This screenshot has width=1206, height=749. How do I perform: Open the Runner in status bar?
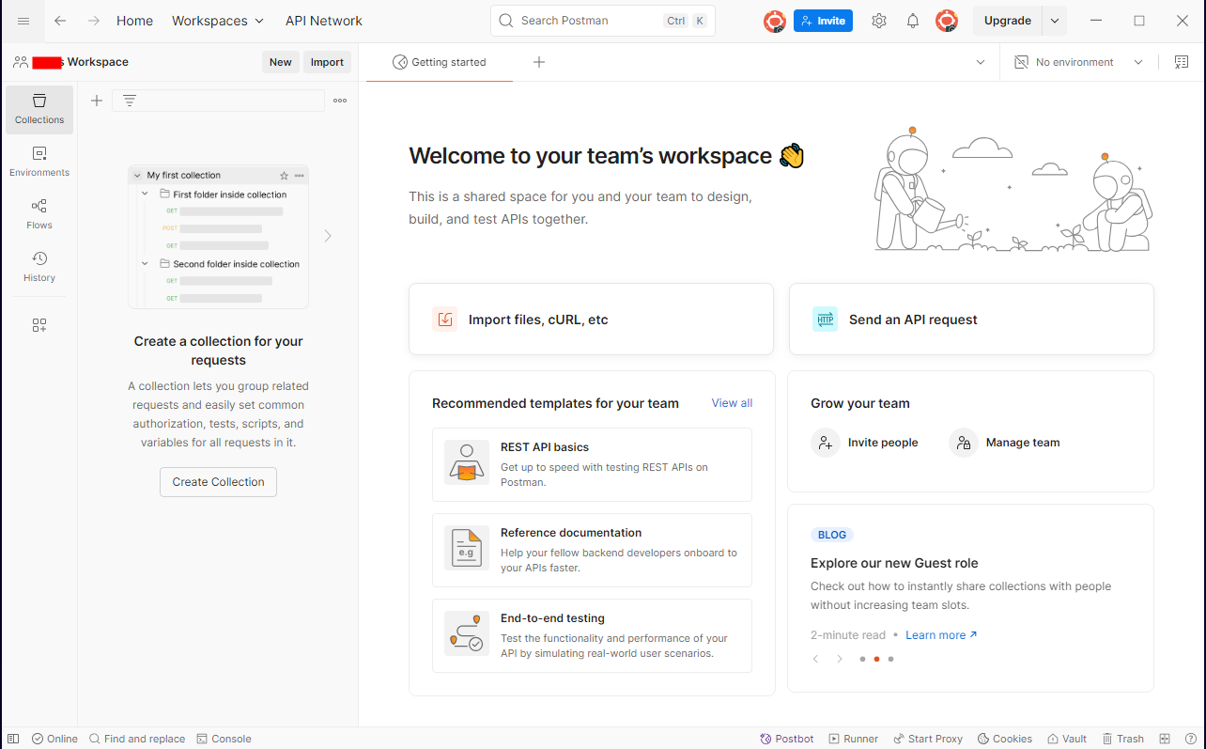pyautogui.click(x=853, y=739)
